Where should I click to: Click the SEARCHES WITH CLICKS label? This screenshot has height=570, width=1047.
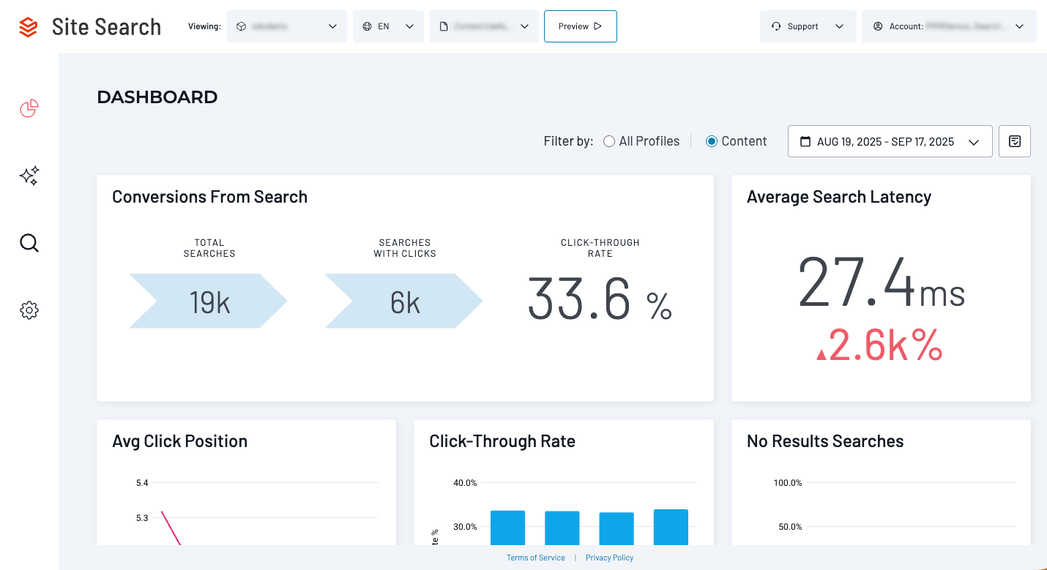[x=405, y=248]
